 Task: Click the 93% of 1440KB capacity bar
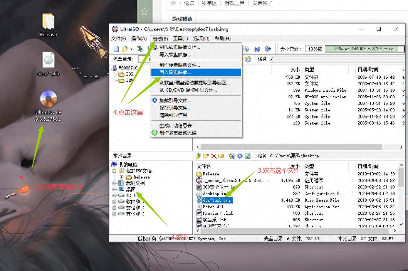click(x=364, y=49)
